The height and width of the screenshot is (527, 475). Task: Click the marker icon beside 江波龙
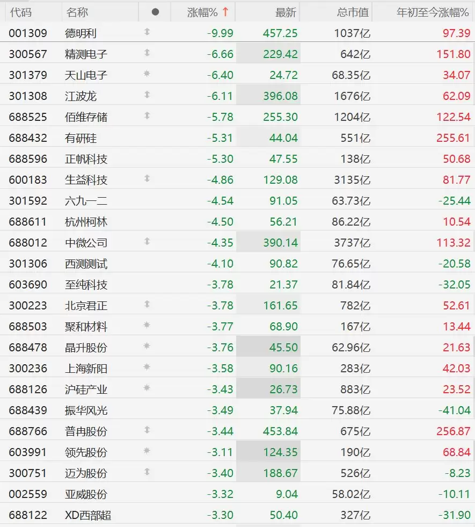(x=147, y=95)
